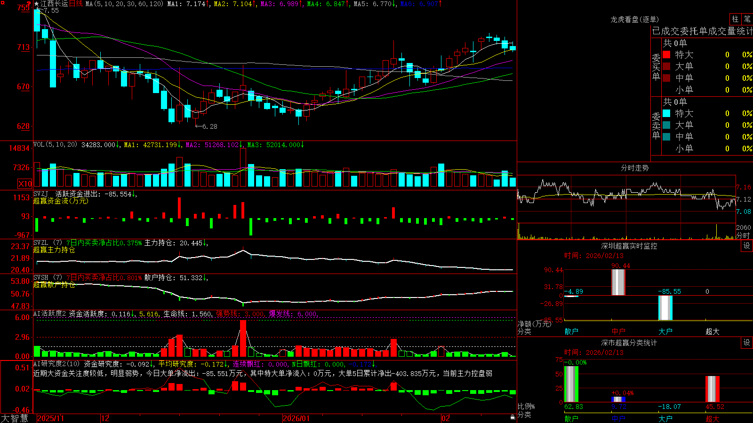Click the 深圳超赢实时监控 panel title

pyautogui.click(x=629, y=246)
